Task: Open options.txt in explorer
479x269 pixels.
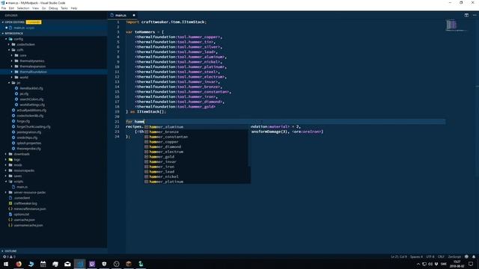Action: pos(22,214)
